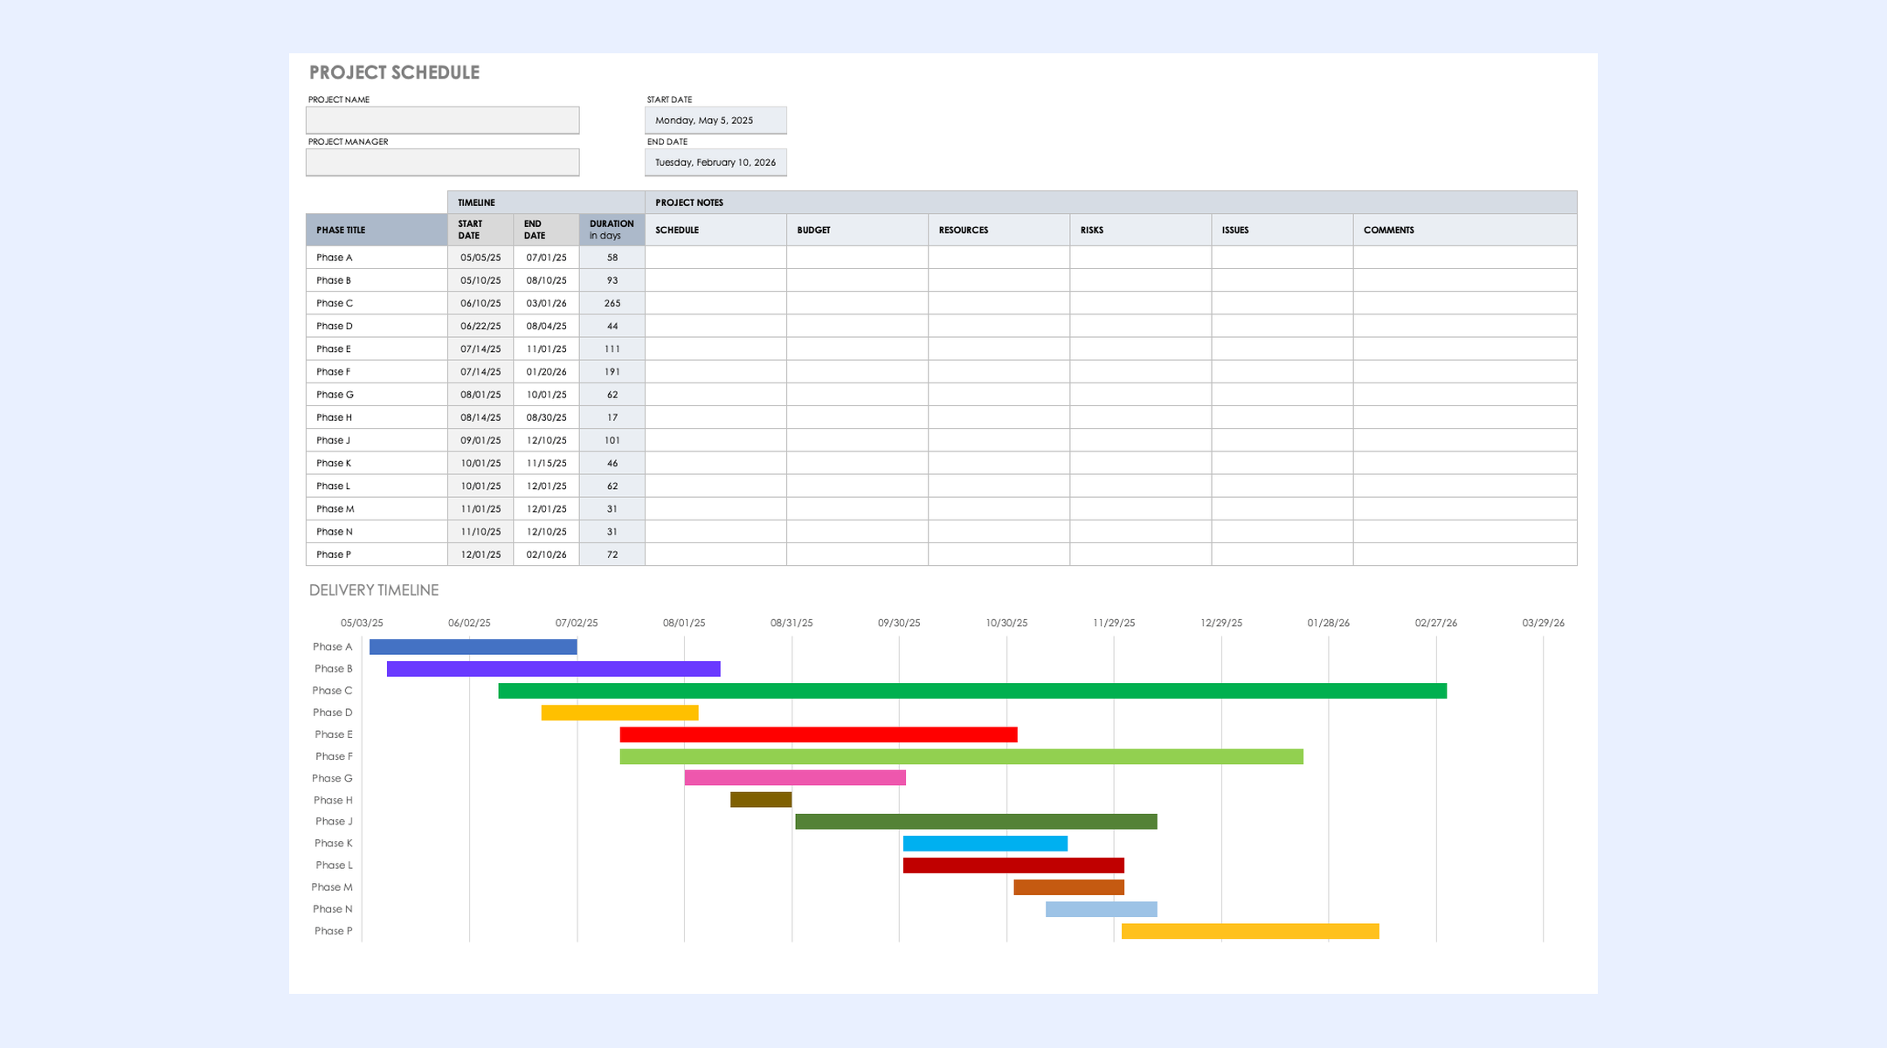This screenshot has height=1048, width=1887.
Task: Click Phase P end date 02/10/26
Action: tap(546, 555)
